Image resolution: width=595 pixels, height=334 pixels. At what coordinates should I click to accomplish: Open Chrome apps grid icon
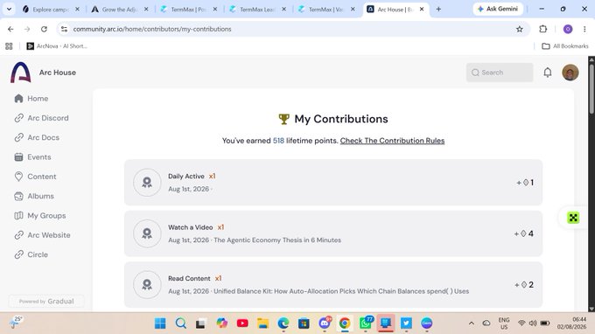(9, 46)
